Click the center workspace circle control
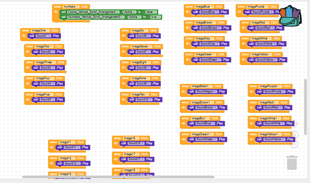This screenshot has height=183, width=310. (x=294, y=124)
